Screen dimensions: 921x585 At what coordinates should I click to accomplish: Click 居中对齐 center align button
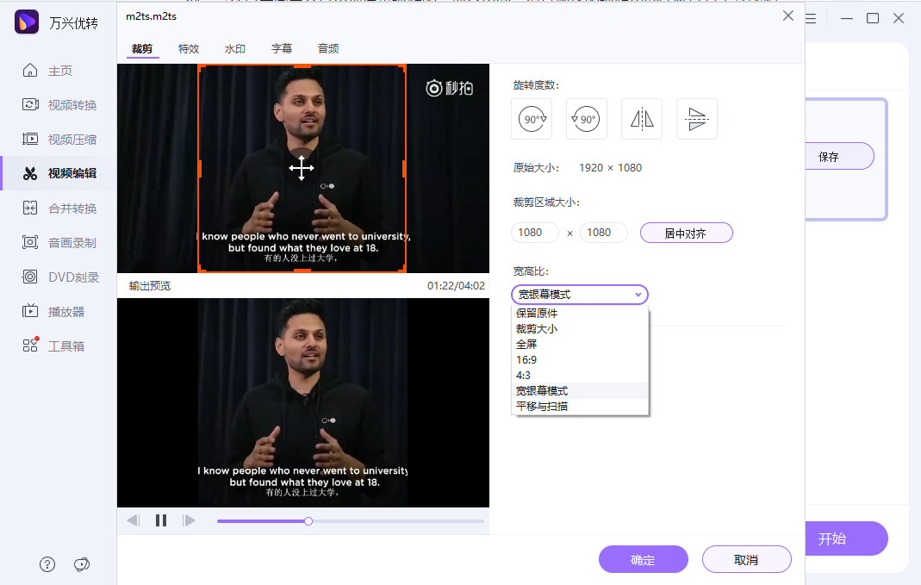coord(686,233)
